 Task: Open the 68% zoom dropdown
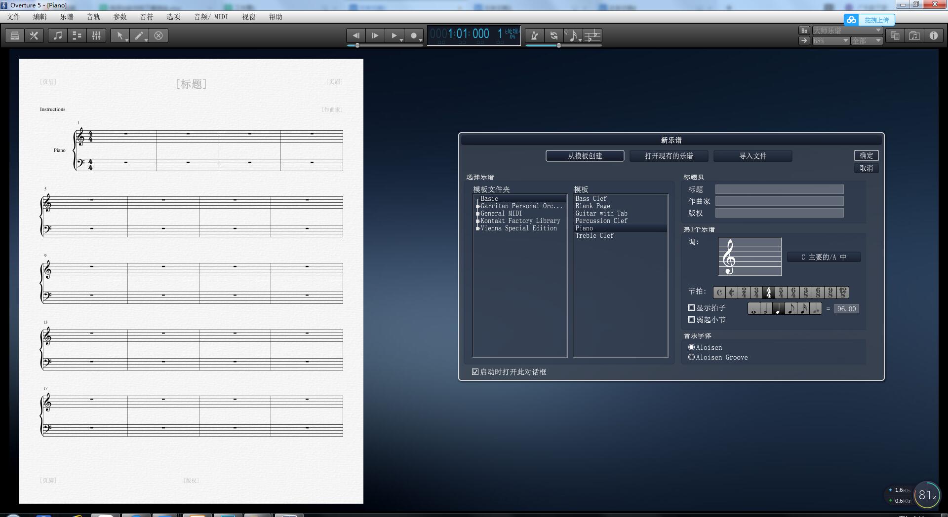831,40
